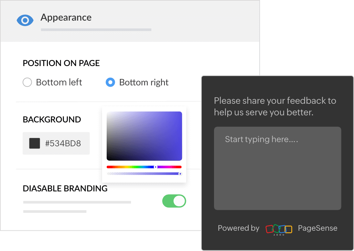Click the 'Start typing here....' feedback textbox
354x251 pixels.
click(277, 169)
